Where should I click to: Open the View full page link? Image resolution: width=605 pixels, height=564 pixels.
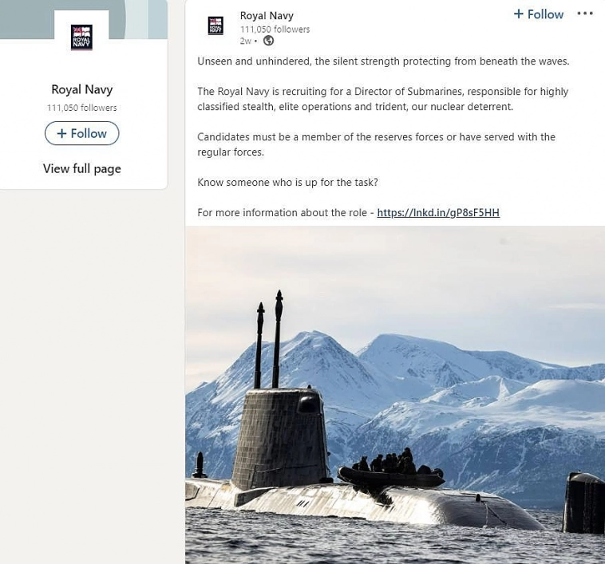click(81, 168)
